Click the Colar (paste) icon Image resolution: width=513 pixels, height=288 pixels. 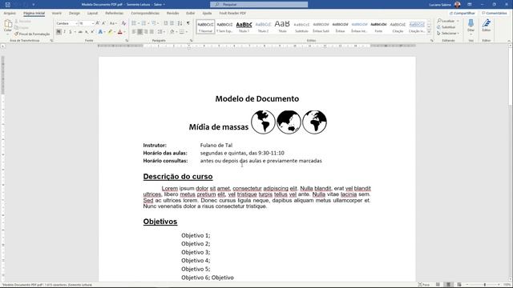8,25
